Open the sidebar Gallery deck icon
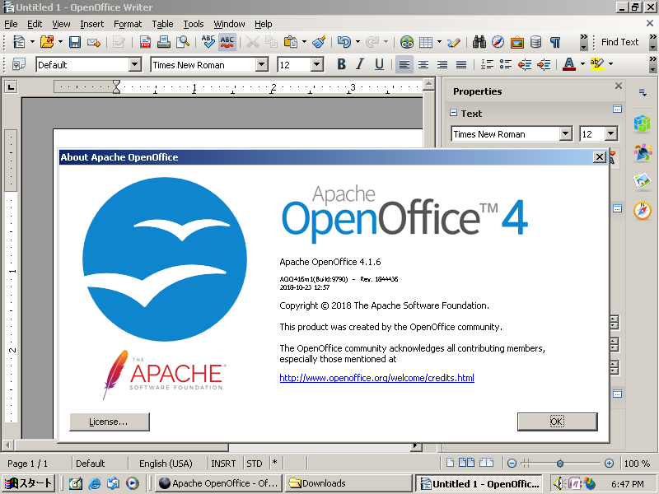659x494 pixels. click(643, 181)
